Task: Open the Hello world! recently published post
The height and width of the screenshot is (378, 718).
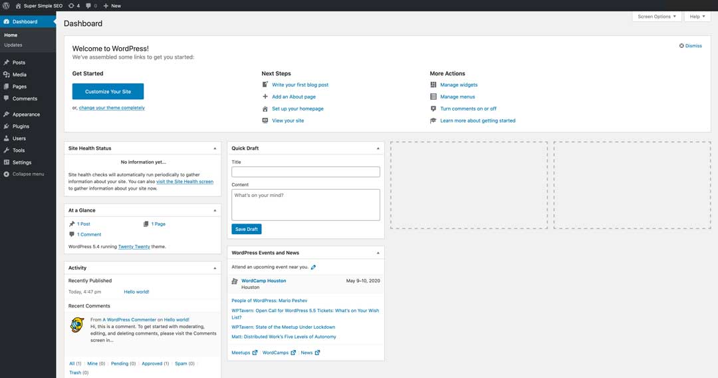Action: (x=136, y=292)
